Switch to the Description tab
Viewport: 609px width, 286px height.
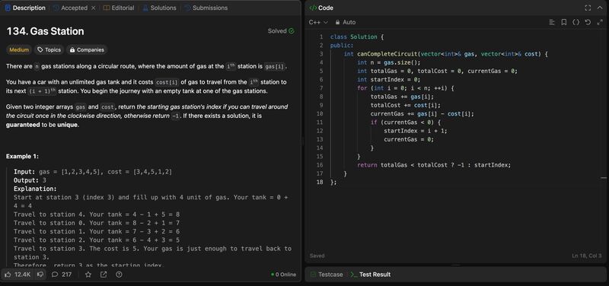[x=25, y=8]
